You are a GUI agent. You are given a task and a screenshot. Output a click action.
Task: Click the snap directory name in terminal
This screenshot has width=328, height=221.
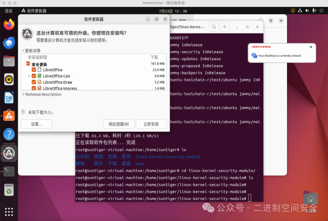pos(140,164)
